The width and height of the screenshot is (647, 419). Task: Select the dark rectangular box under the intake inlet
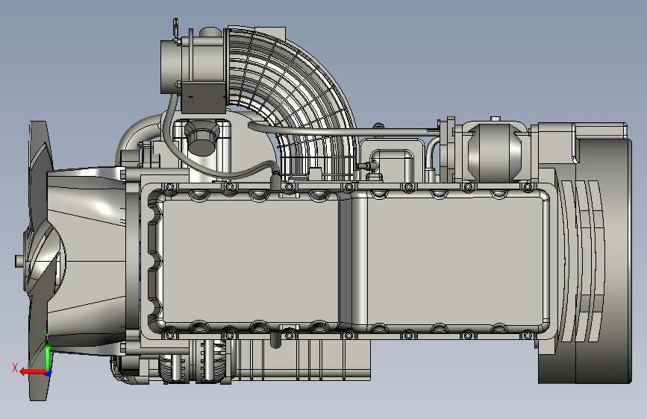pyautogui.click(x=204, y=98)
